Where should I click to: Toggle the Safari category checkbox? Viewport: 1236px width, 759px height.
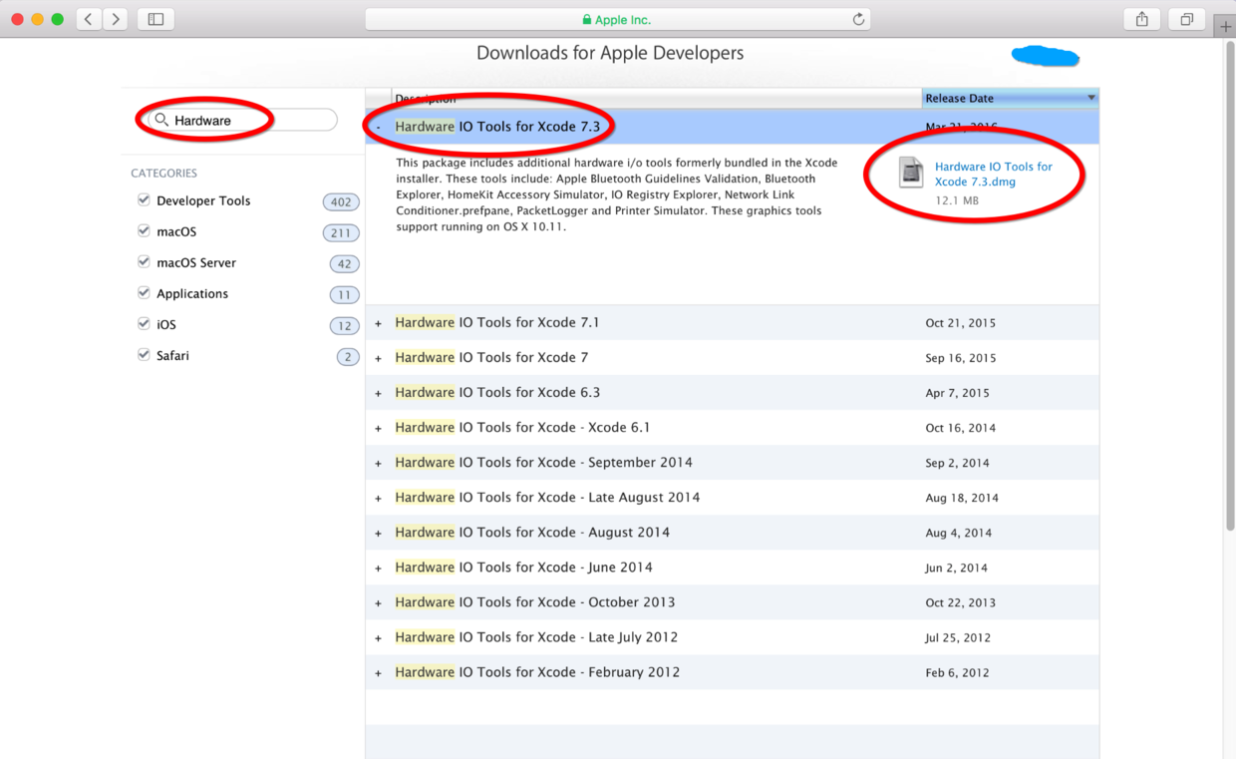(144, 354)
